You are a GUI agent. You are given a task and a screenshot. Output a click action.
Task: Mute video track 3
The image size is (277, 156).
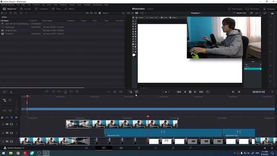point(7,124)
